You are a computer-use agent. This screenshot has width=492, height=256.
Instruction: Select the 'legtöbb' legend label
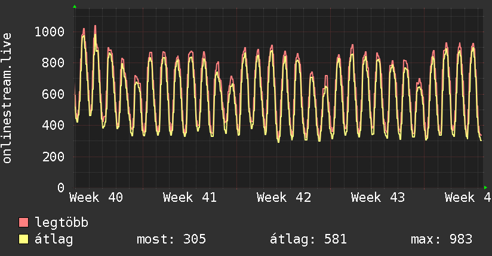61,223
